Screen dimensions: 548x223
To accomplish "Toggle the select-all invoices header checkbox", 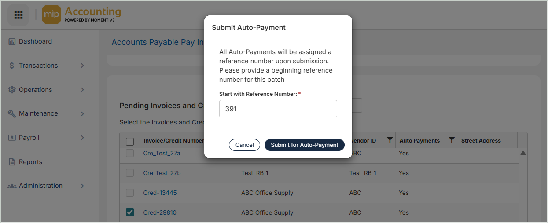I will (x=130, y=141).
